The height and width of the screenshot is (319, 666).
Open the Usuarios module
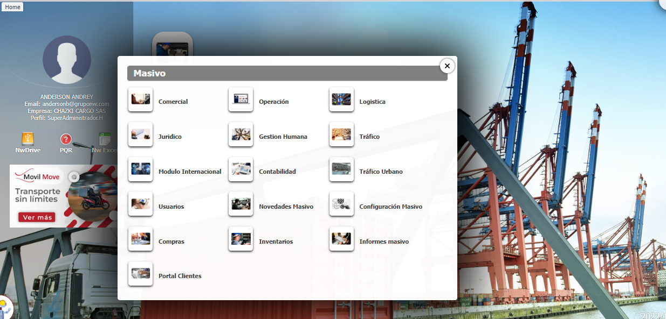click(x=140, y=204)
